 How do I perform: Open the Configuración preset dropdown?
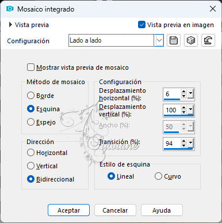[159, 40]
